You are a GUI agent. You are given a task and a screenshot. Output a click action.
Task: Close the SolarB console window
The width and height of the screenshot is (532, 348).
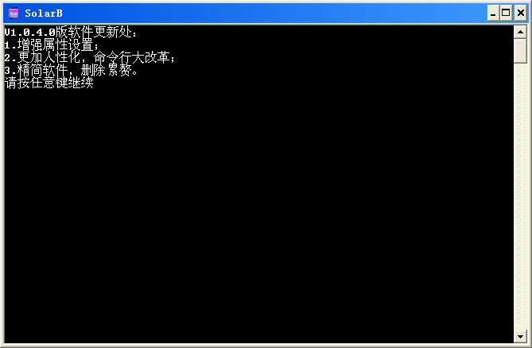[x=521, y=14]
